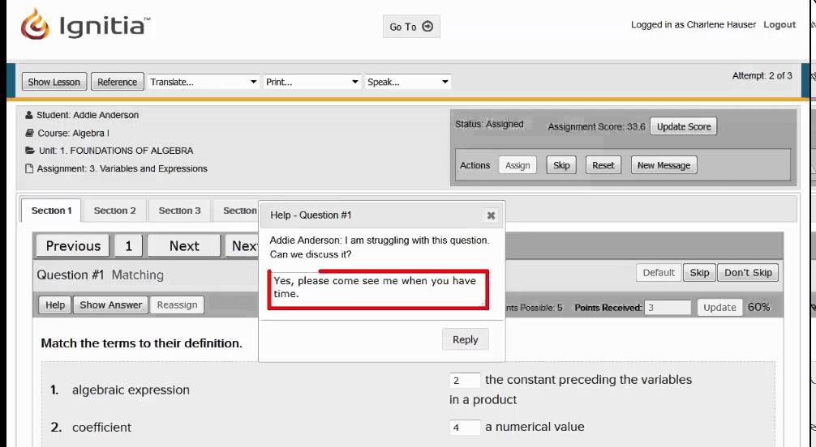Click the 'coefficient' term text
This screenshot has width=816, height=447.
(x=101, y=428)
